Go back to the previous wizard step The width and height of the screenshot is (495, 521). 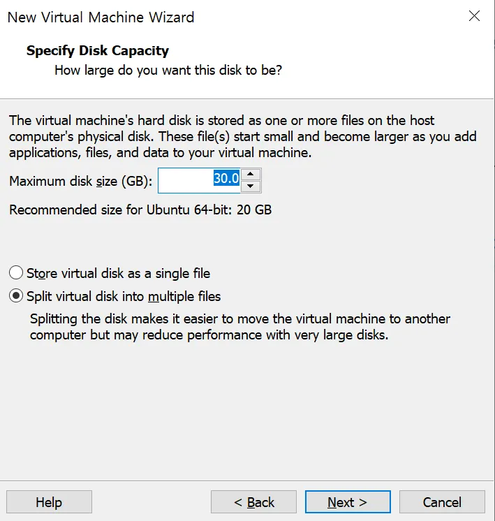pyautogui.click(x=253, y=502)
